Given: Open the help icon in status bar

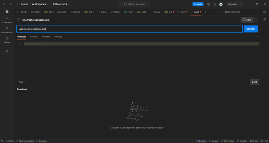Looking at the screenshot, I should [266, 141].
